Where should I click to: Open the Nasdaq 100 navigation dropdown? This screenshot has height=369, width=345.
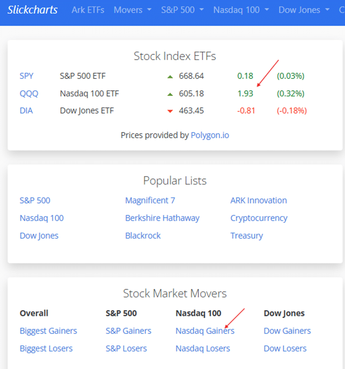241,10
